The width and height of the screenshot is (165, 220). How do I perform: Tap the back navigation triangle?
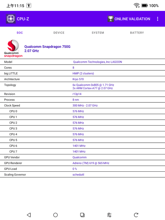click(29, 215)
